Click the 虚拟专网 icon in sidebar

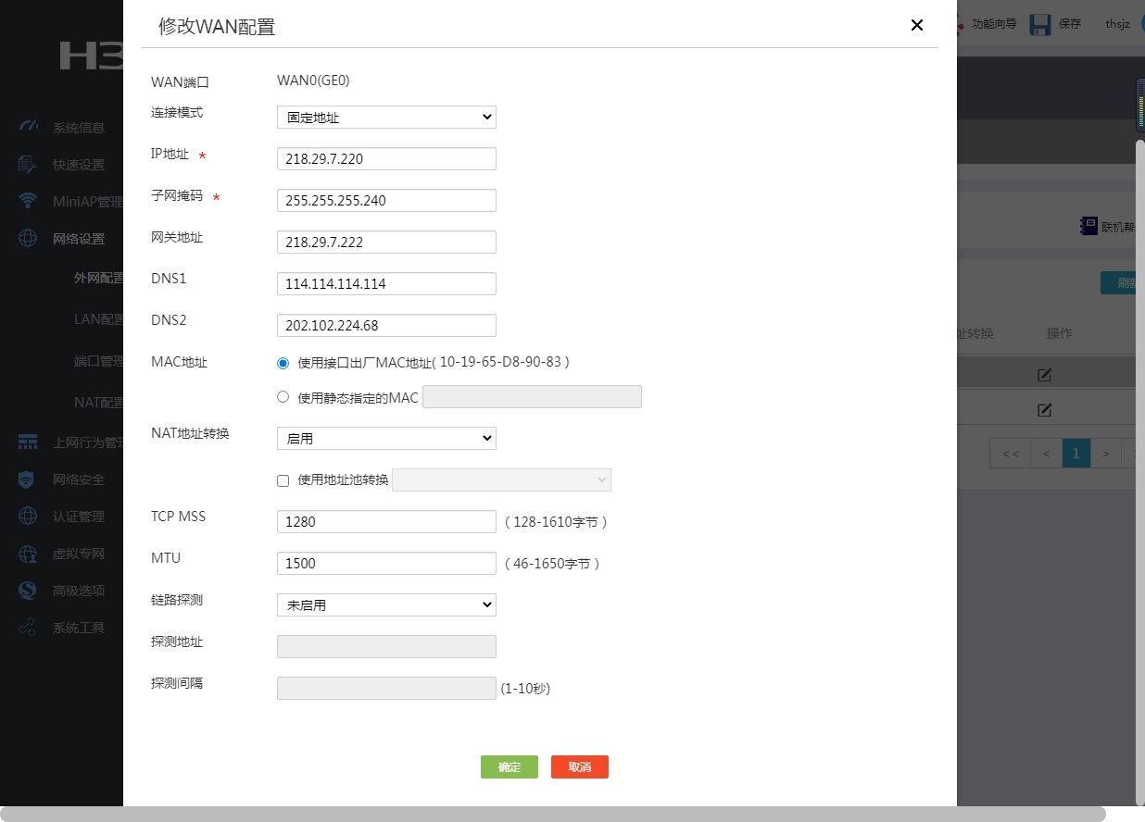click(28, 554)
